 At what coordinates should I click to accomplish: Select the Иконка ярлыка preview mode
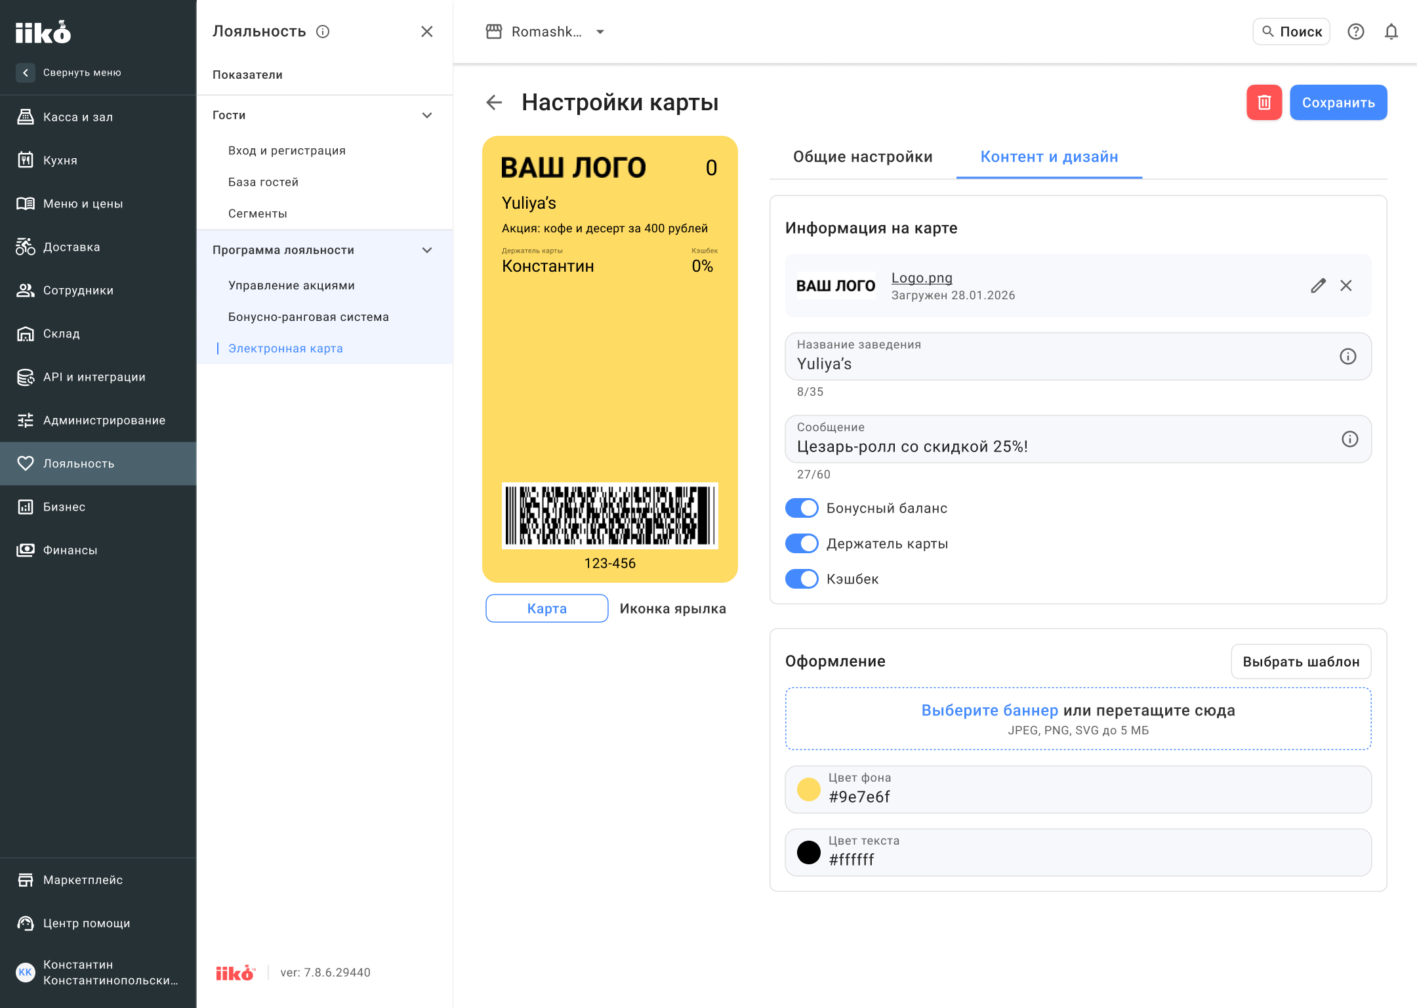[673, 608]
